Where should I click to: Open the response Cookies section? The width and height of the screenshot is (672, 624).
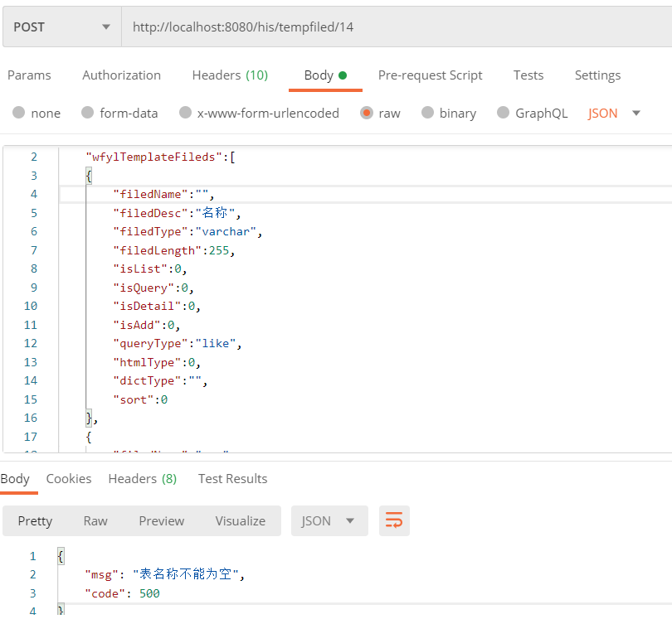click(x=69, y=478)
